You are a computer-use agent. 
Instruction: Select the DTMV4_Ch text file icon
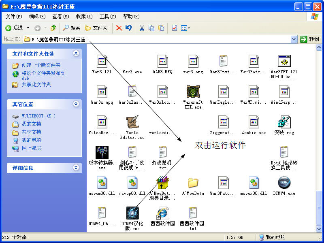click(x=102, y=213)
